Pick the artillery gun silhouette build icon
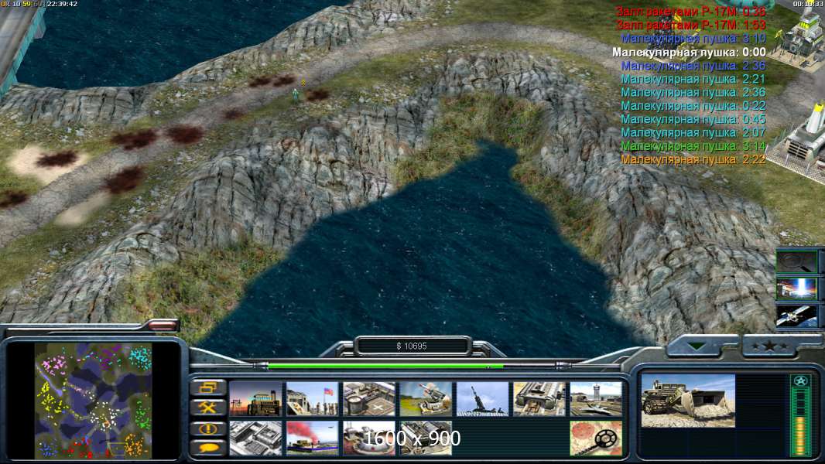This screenshot has width=825, height=464. (482, 399)
